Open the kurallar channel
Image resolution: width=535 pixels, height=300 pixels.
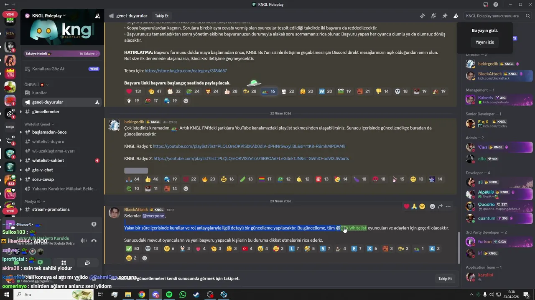coord(62,92)
